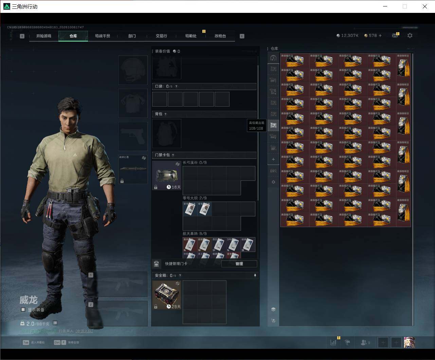This screenshot has width=435, height=360.
Task: Open the mail inbox envelope icon
Action: 395,36
